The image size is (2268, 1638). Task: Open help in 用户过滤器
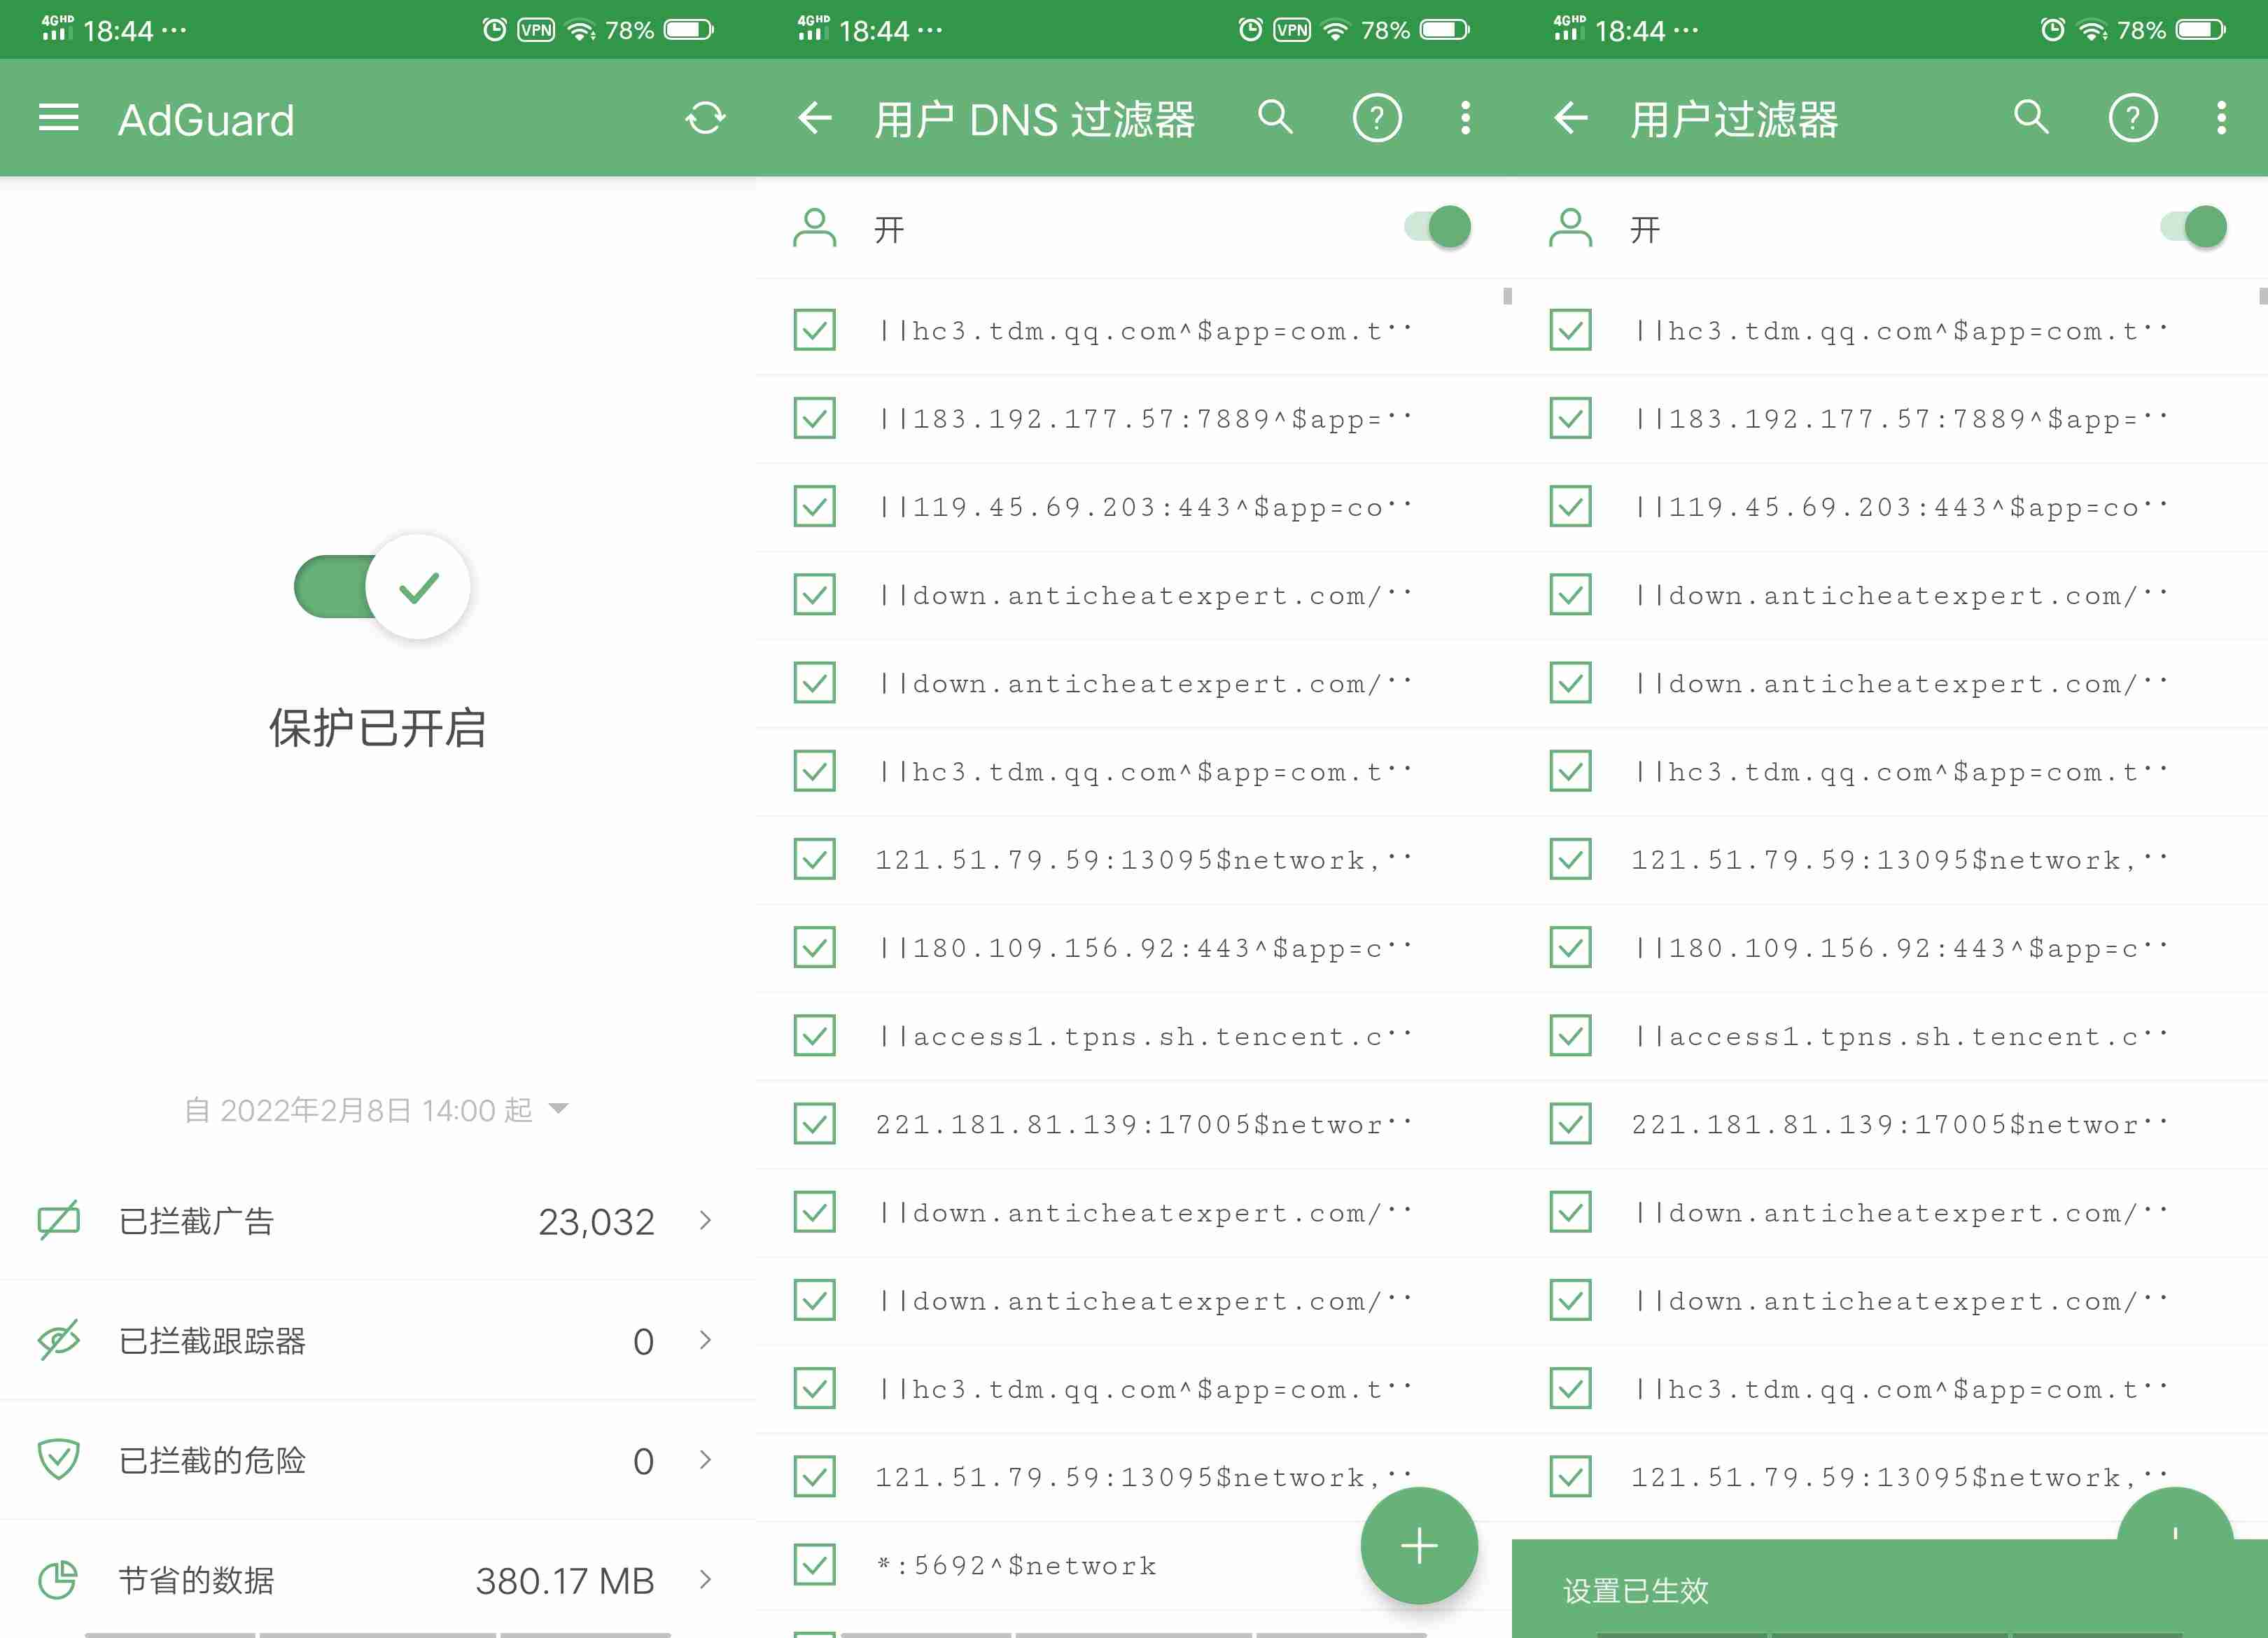(2133, 118)
